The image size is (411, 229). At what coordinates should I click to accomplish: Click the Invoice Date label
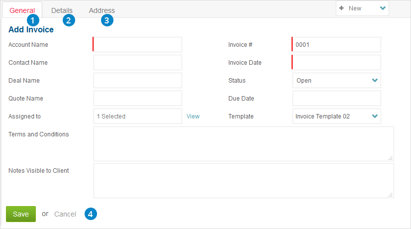[x=245, y=62]
